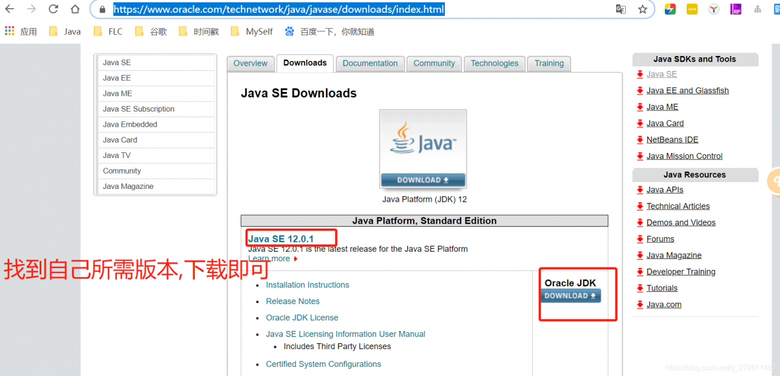Visit the Java.com link
The image size is (780, 376).
[664, 305]
